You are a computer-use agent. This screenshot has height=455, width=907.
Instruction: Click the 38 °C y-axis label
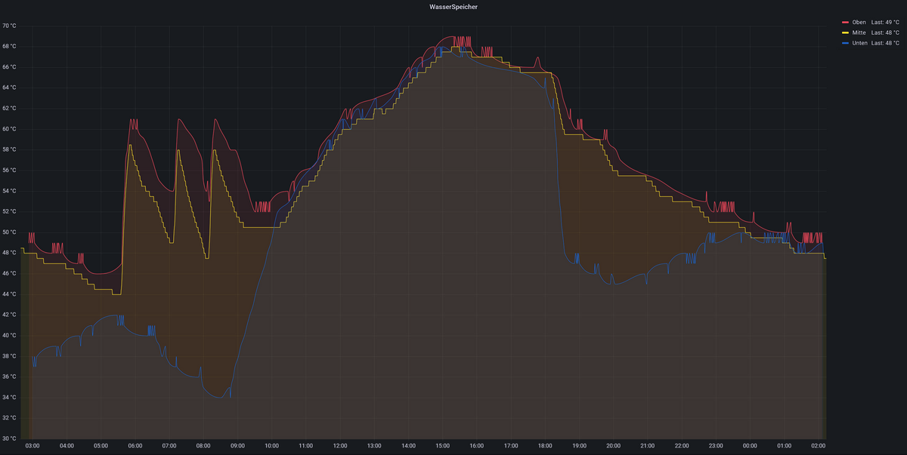click(x=8, y=355)
